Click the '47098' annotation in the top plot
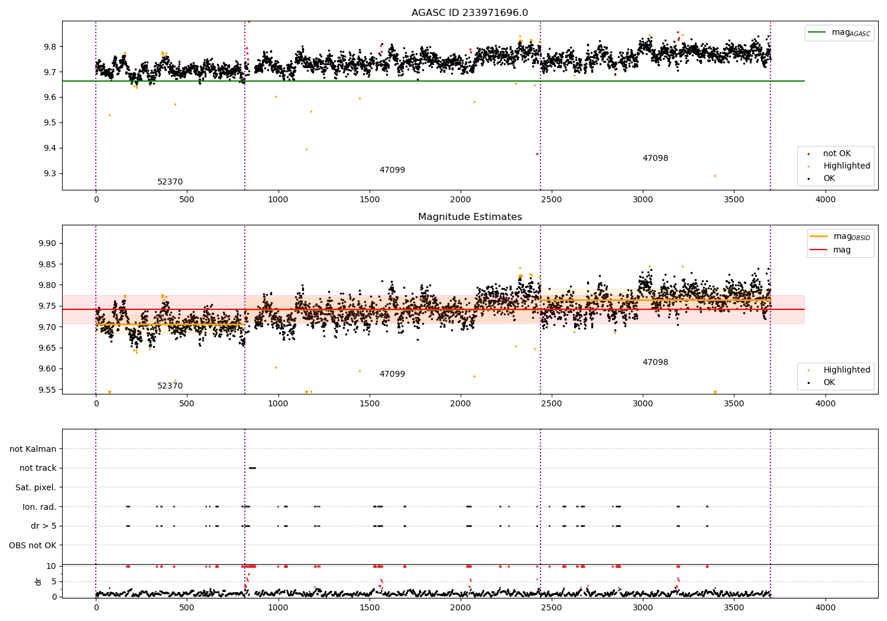This screenshot has width=887, height=621. coord(655,159)
